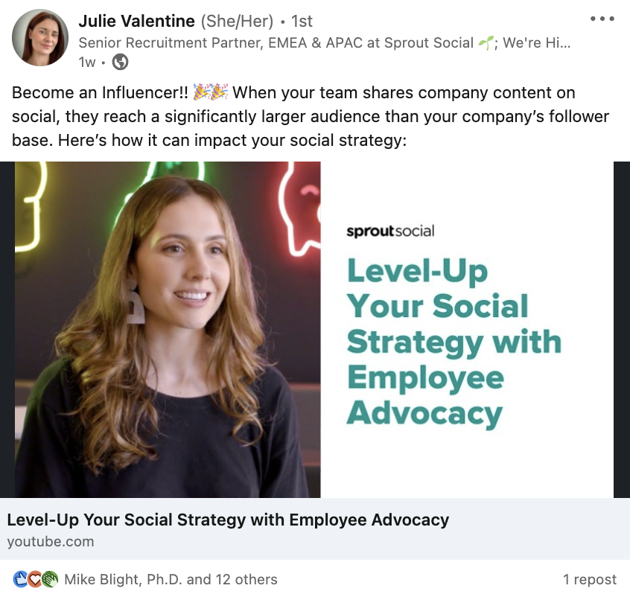Open Julie Valentine's name link
The height and width of the screenshot is (597, 630).
pos(136,21)
